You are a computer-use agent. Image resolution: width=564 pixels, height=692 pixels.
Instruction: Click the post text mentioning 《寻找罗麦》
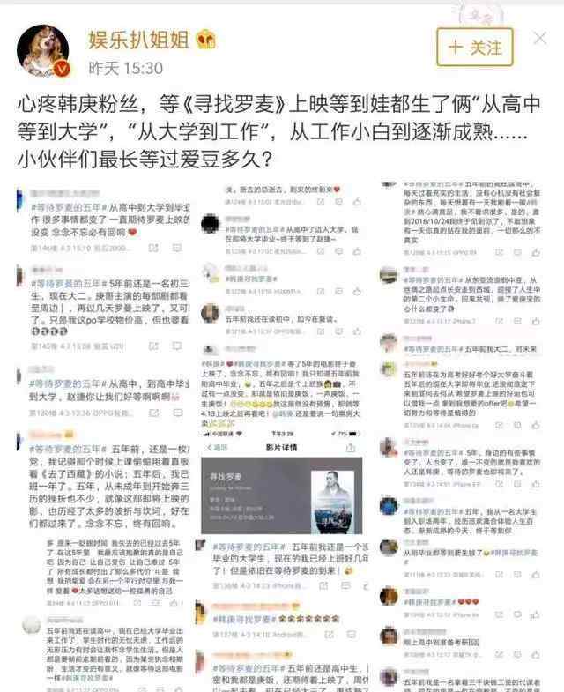point(278,131)
